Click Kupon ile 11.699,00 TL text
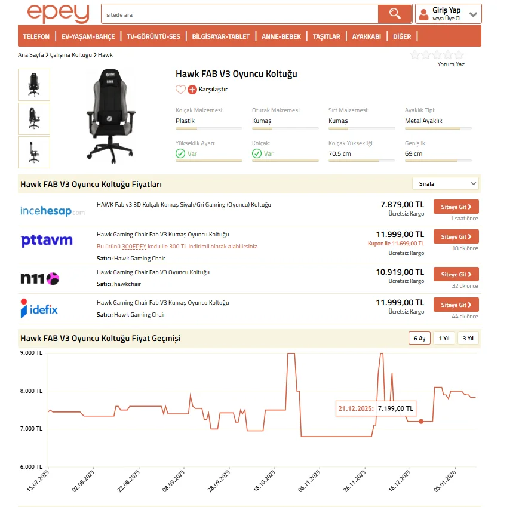Screen dimensions: 522x507 [396, 243]
